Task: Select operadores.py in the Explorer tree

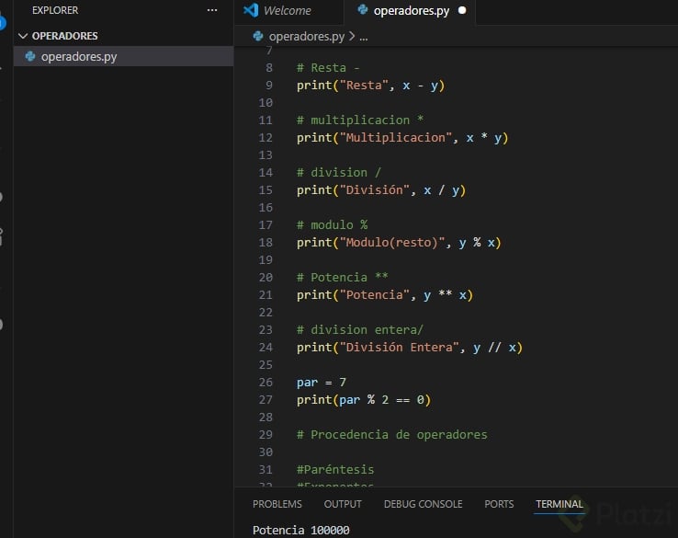Action: [123, 57]
